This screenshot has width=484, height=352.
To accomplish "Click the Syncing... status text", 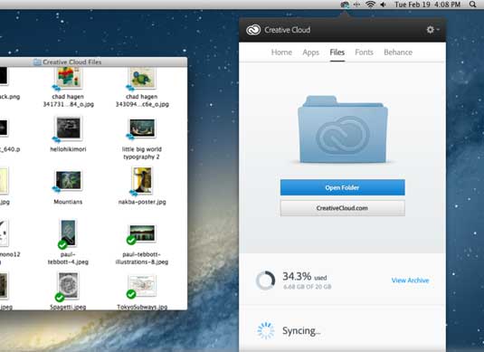I will point(301,331).
